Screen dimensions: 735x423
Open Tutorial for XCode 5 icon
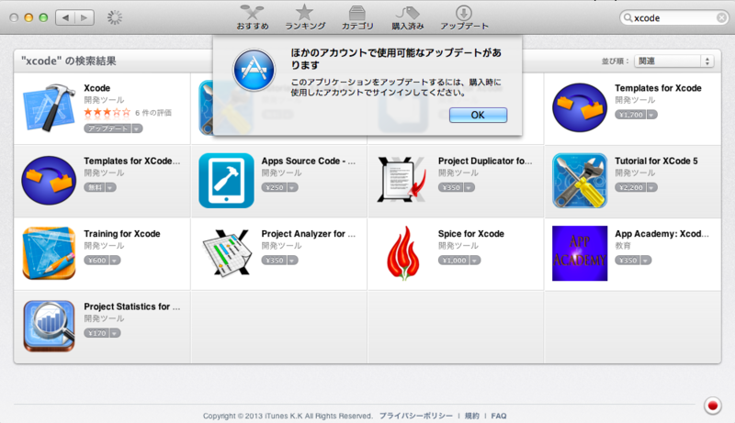click(x=580, y=181)
